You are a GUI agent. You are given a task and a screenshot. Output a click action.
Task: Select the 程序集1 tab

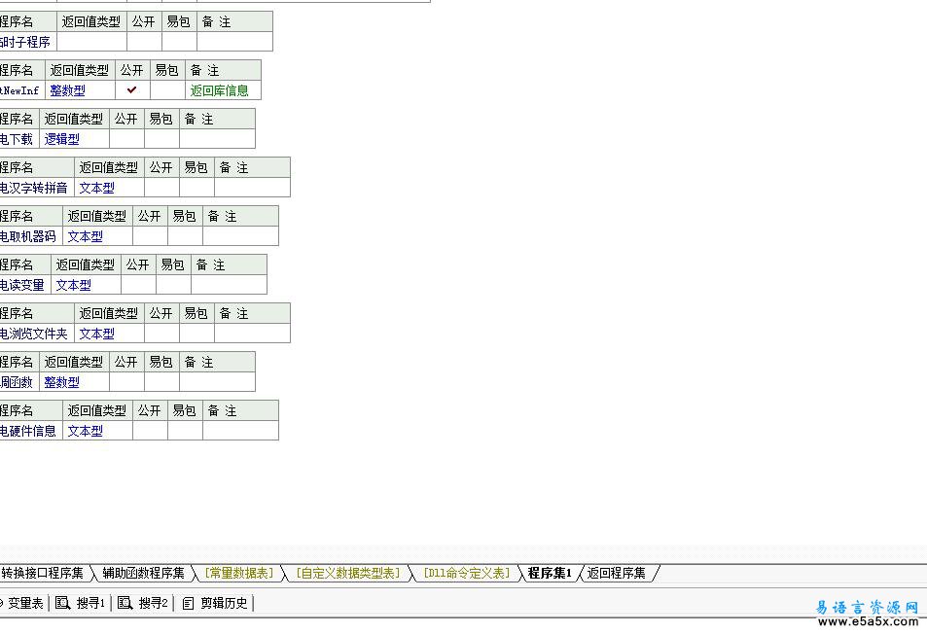coord(550,573)
